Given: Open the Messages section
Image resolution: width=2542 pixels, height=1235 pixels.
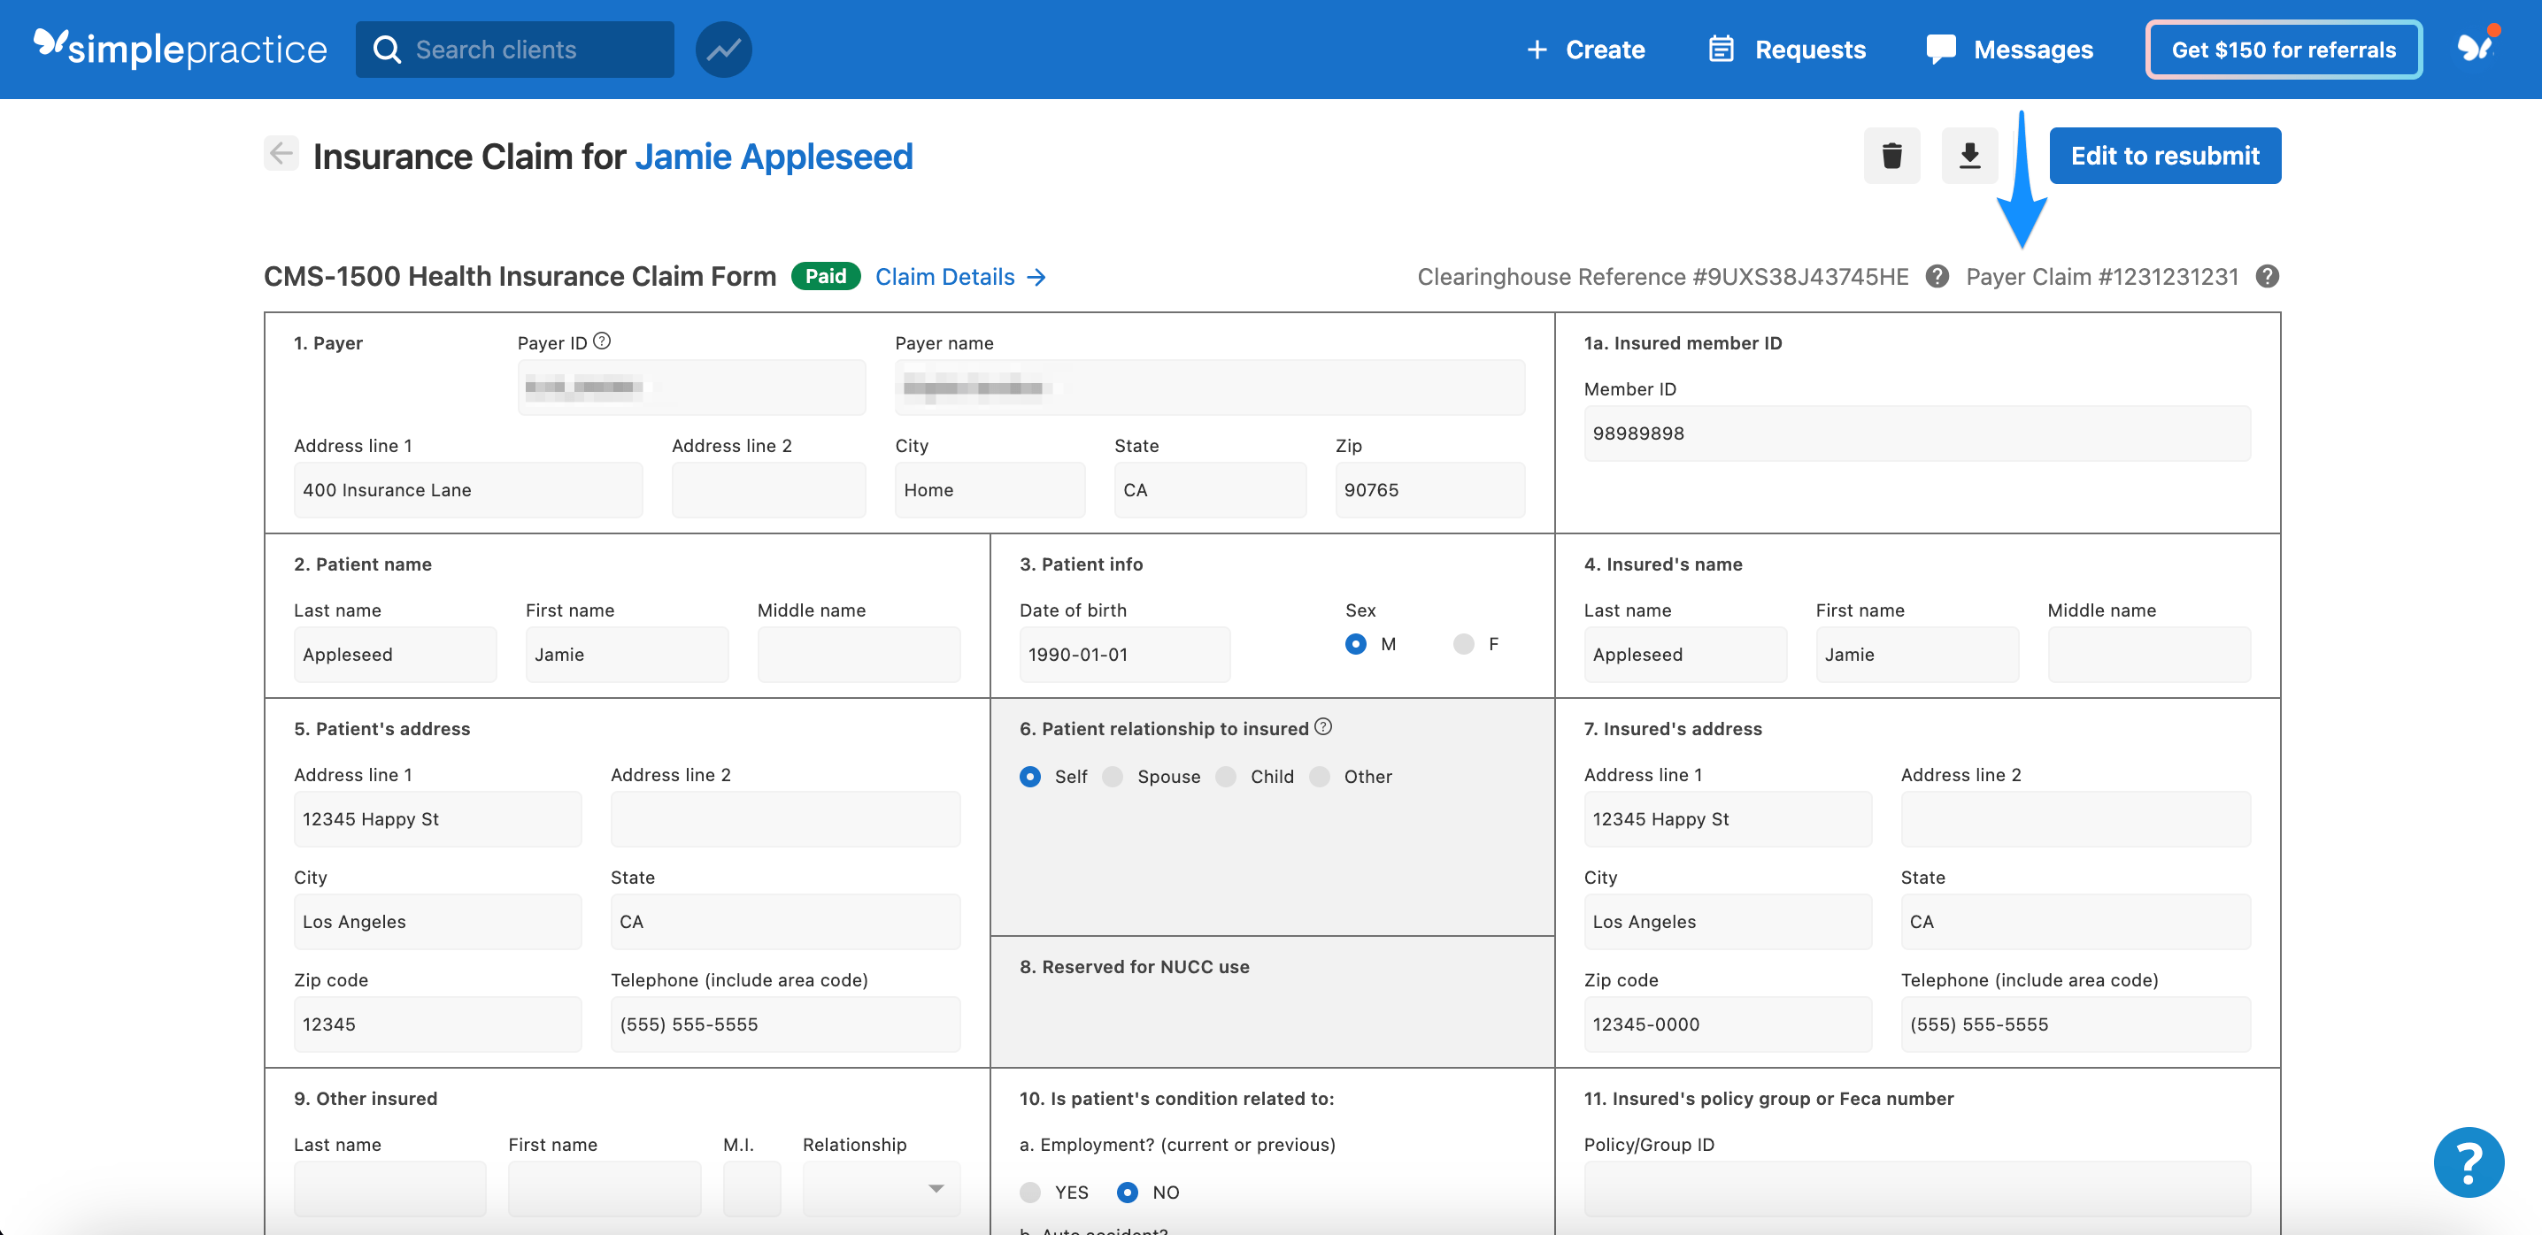Looking at the screenshot, I should pyautogui.click(x=2010, y=50).
